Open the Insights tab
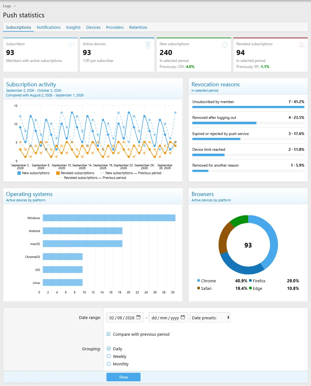The height and width of the screenshot is (386, 311). click(73, 28)
